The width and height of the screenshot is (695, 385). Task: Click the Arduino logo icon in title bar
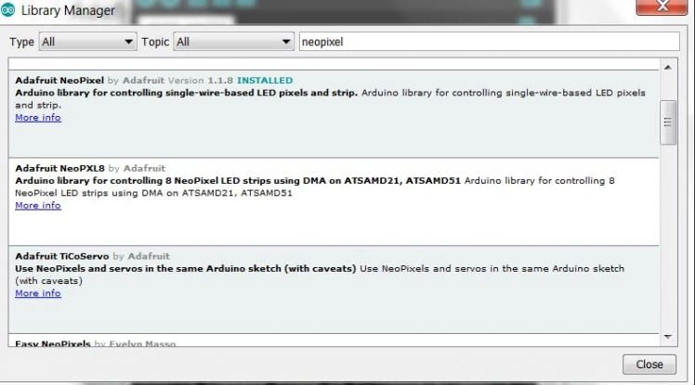click(7, 9)
